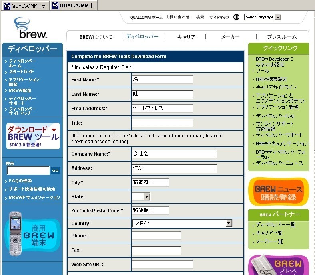Open BREW Developerになるには認定 quick link
The width and height of the screenshot is (315, 275).
pos(274,62)
